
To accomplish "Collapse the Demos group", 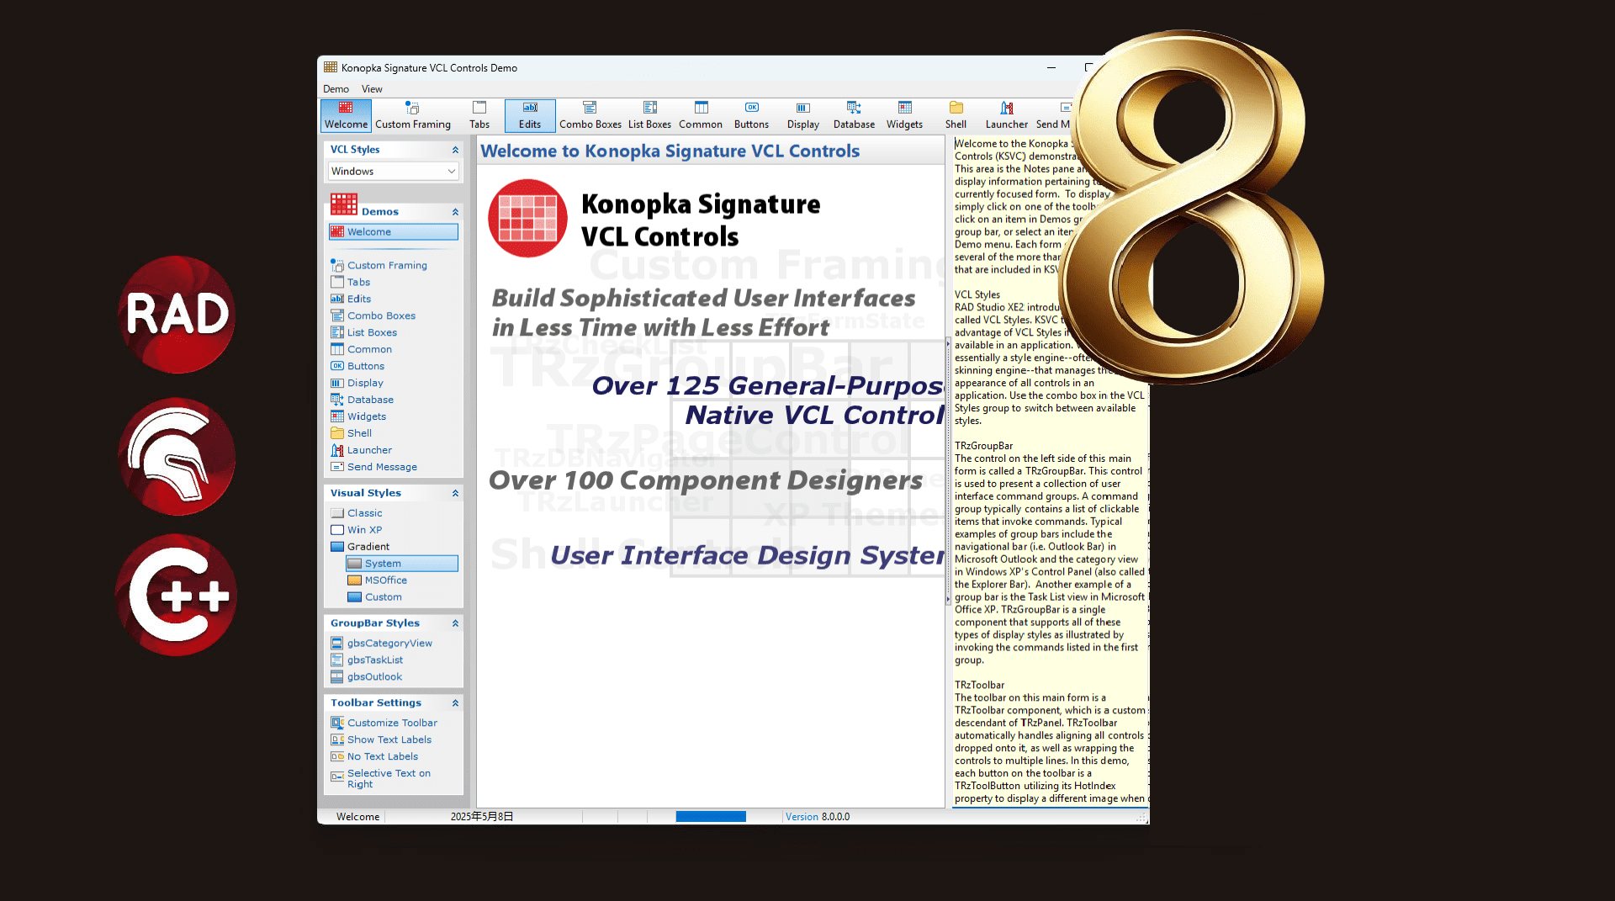I will (455, 212).
